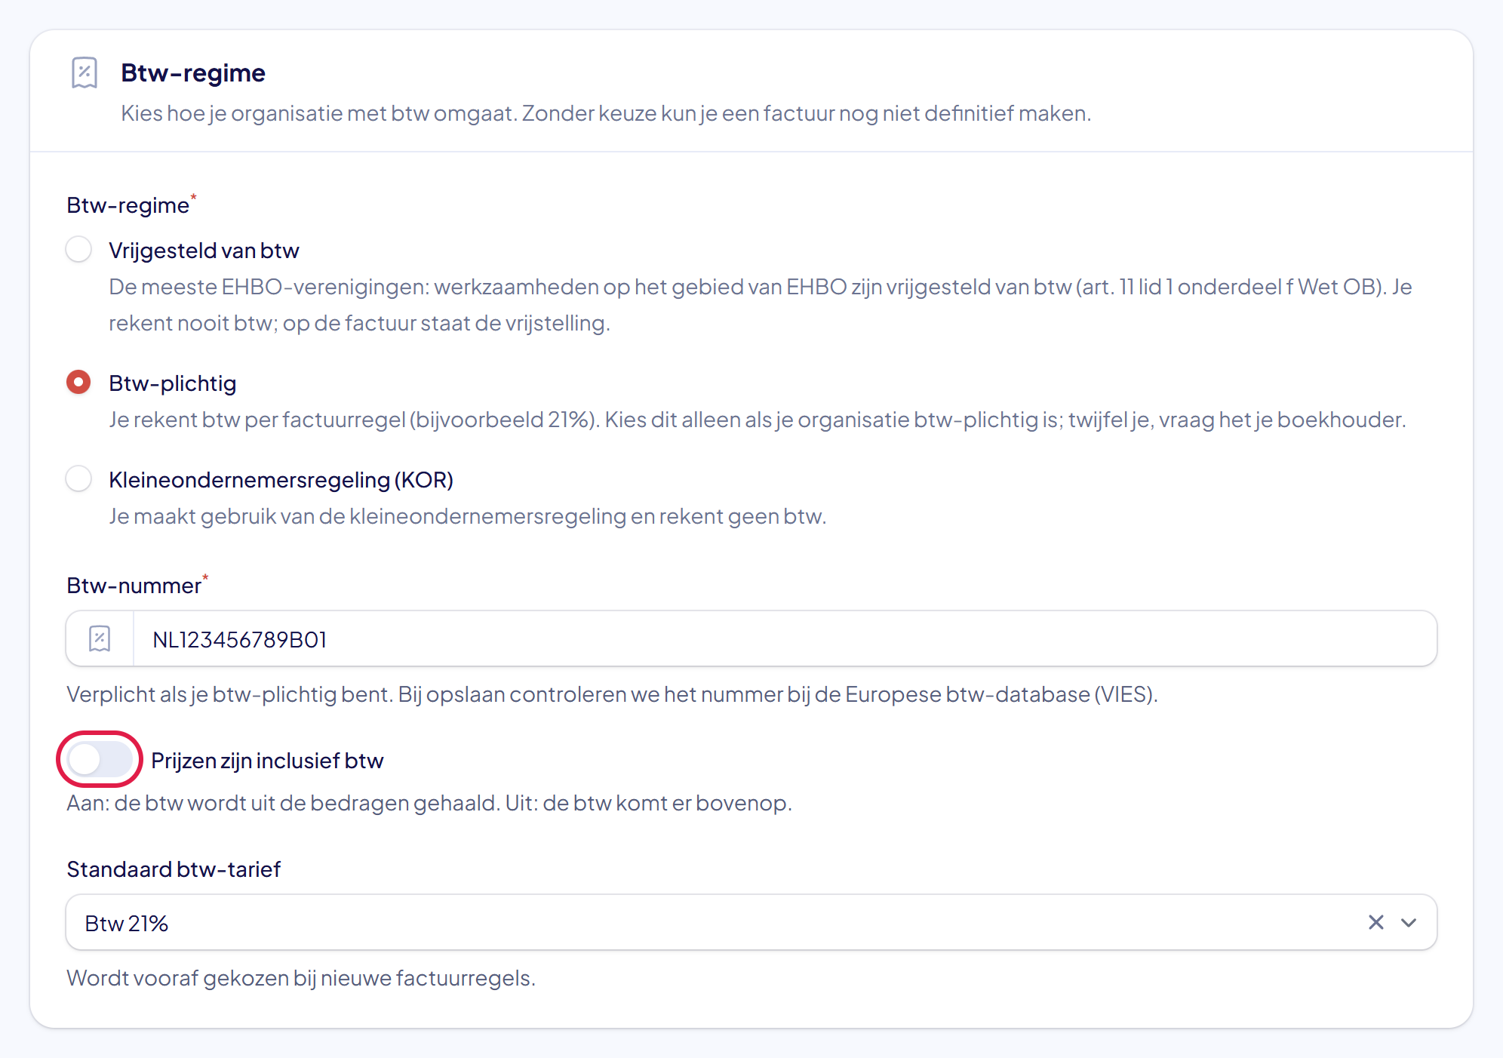Select the Kleineondernemersregeling (KOR) radio option
The width and height of the screenshot is (1503, 1058).
(78, 478)
